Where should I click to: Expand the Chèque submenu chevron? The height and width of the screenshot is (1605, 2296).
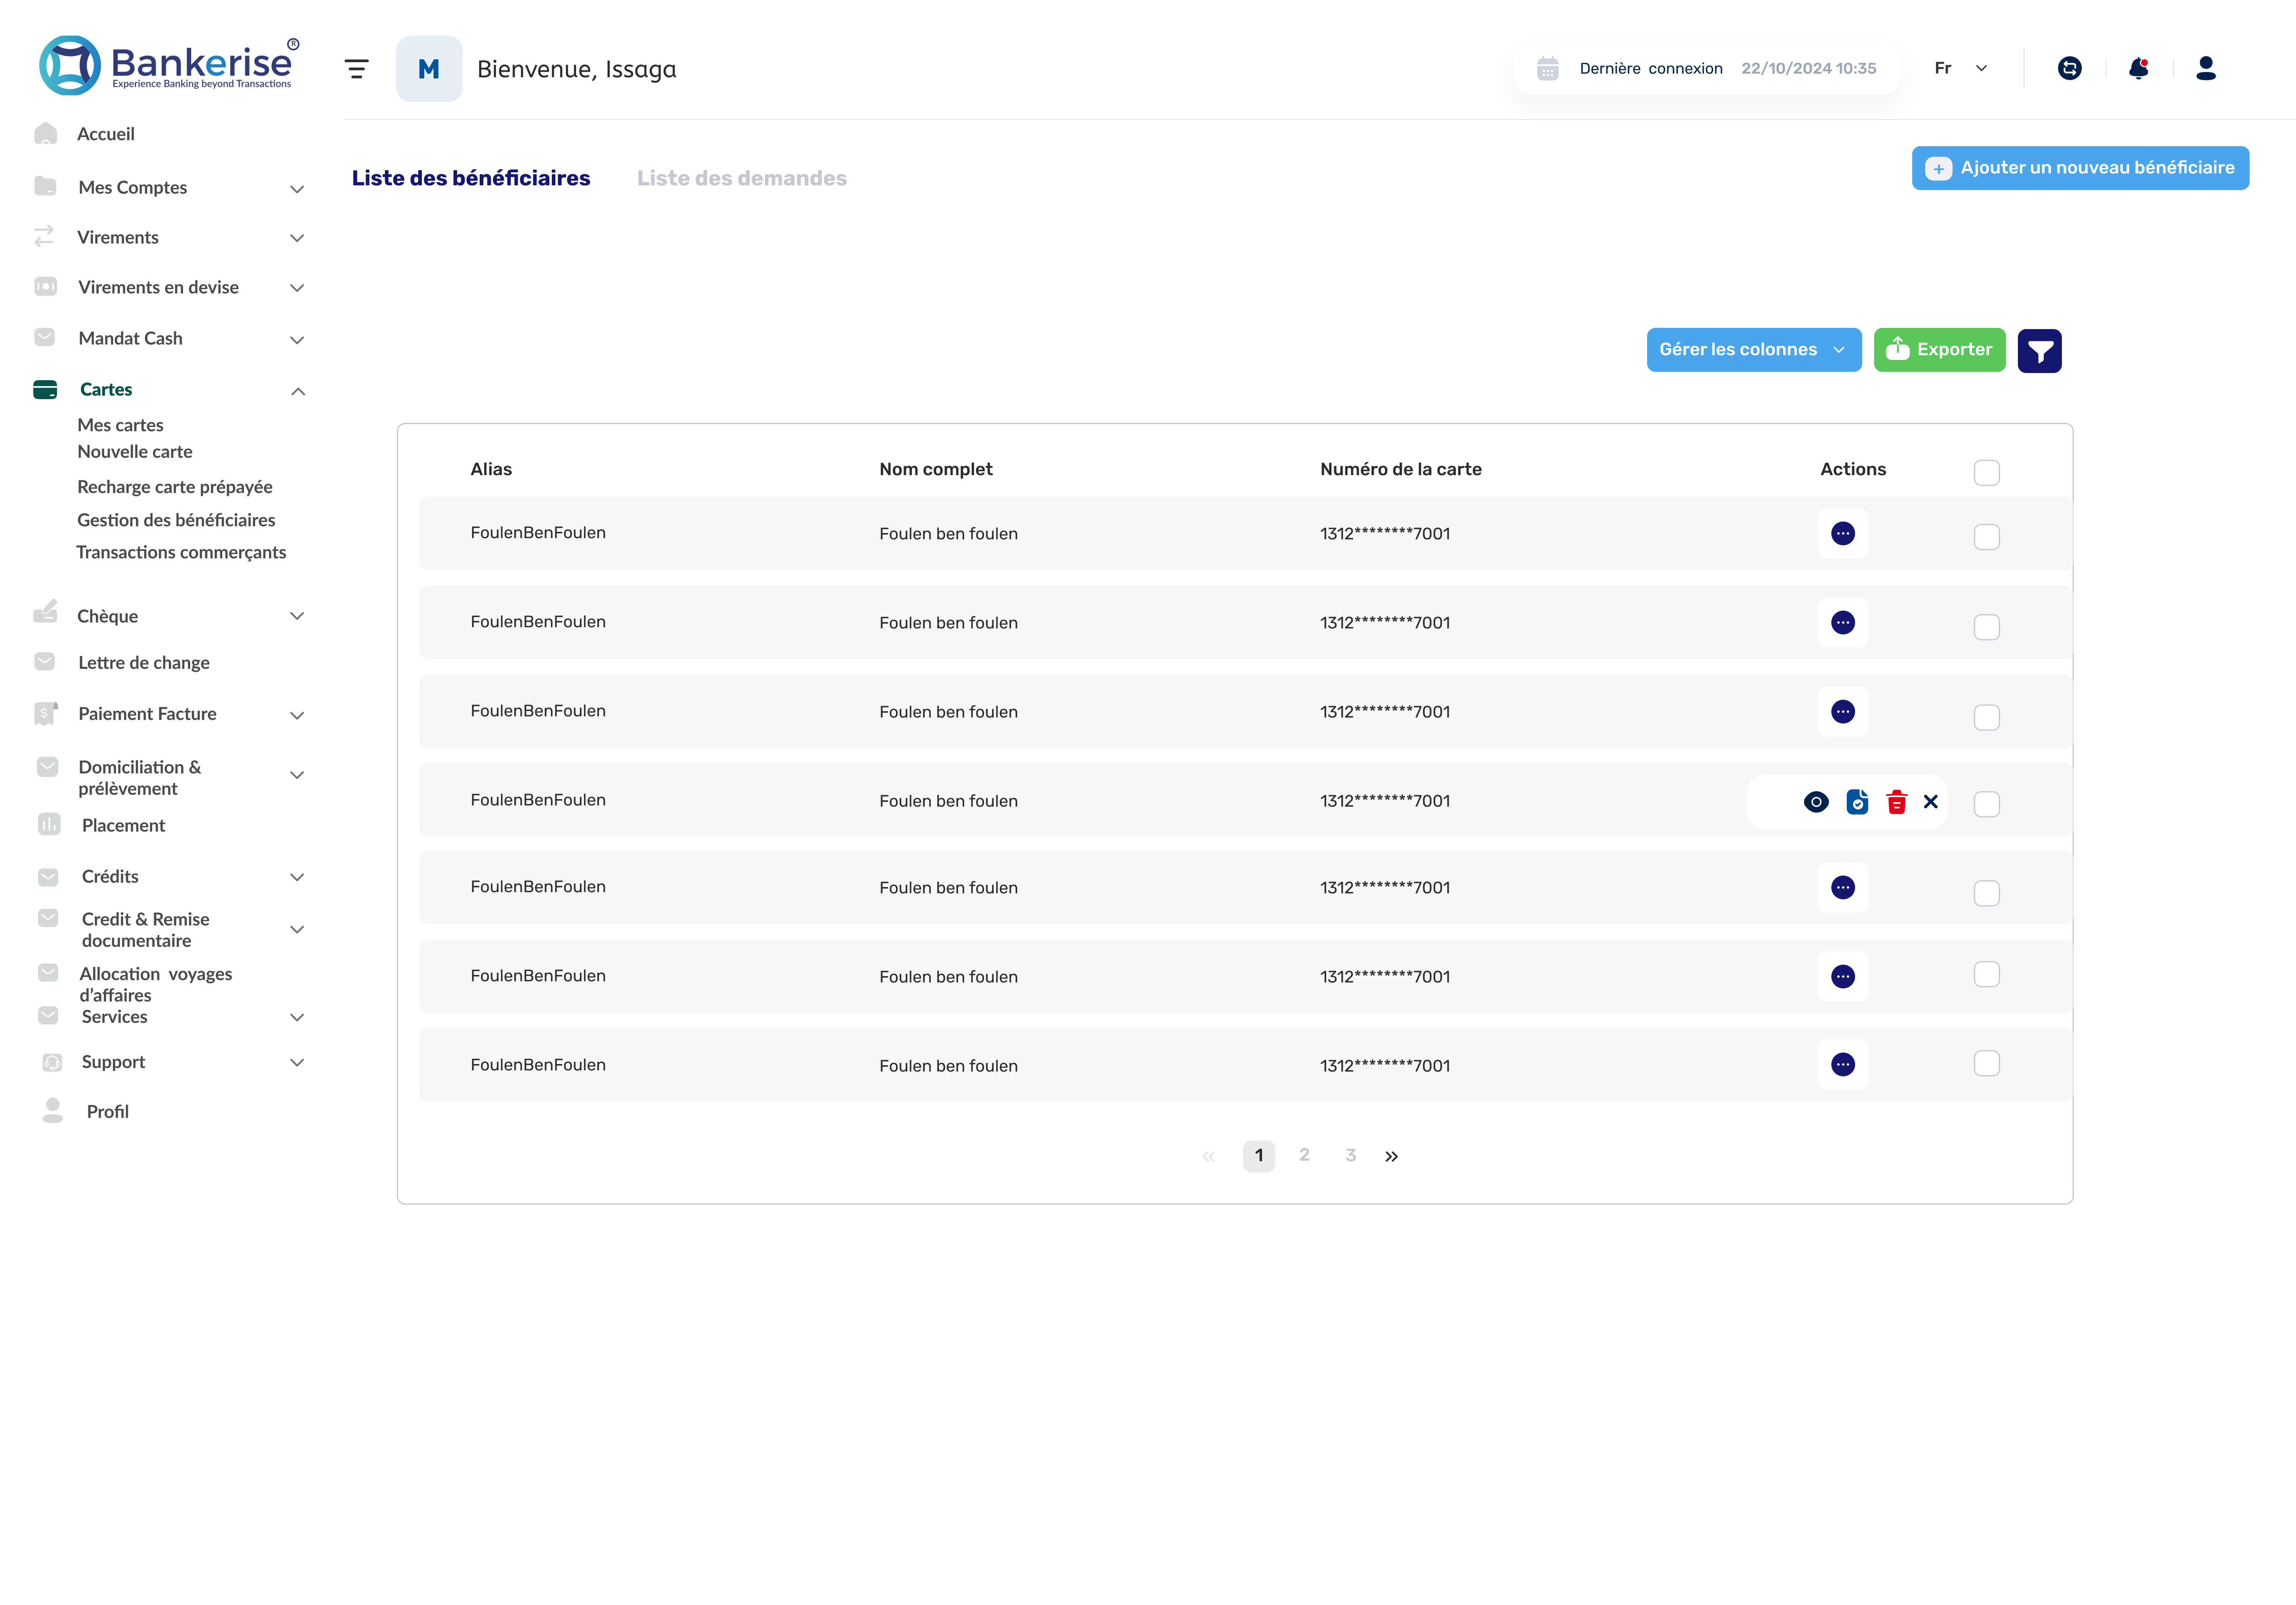click(x=297, y=616)
